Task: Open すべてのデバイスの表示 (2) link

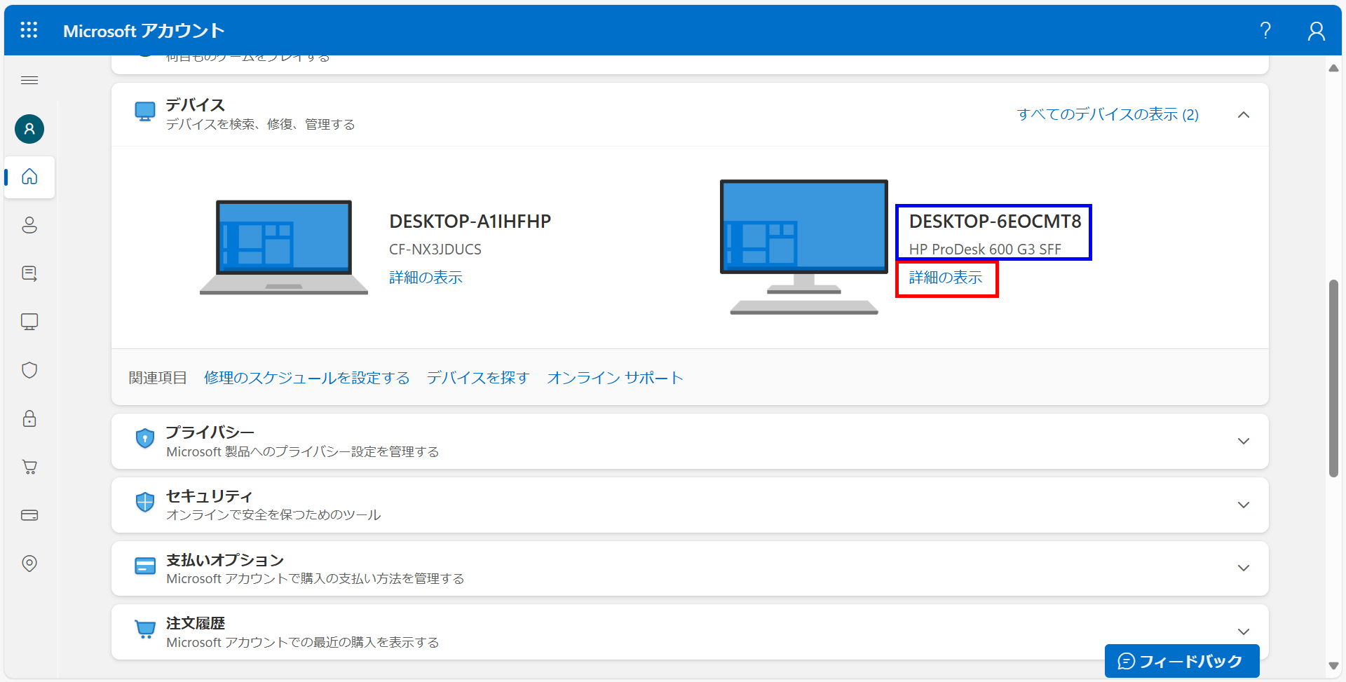Action: click(x=1108, y=114)
